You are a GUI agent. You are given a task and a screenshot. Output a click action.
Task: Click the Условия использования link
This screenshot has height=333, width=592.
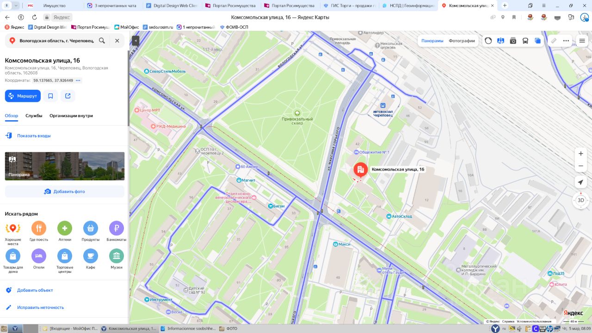(x=534, y=321)
